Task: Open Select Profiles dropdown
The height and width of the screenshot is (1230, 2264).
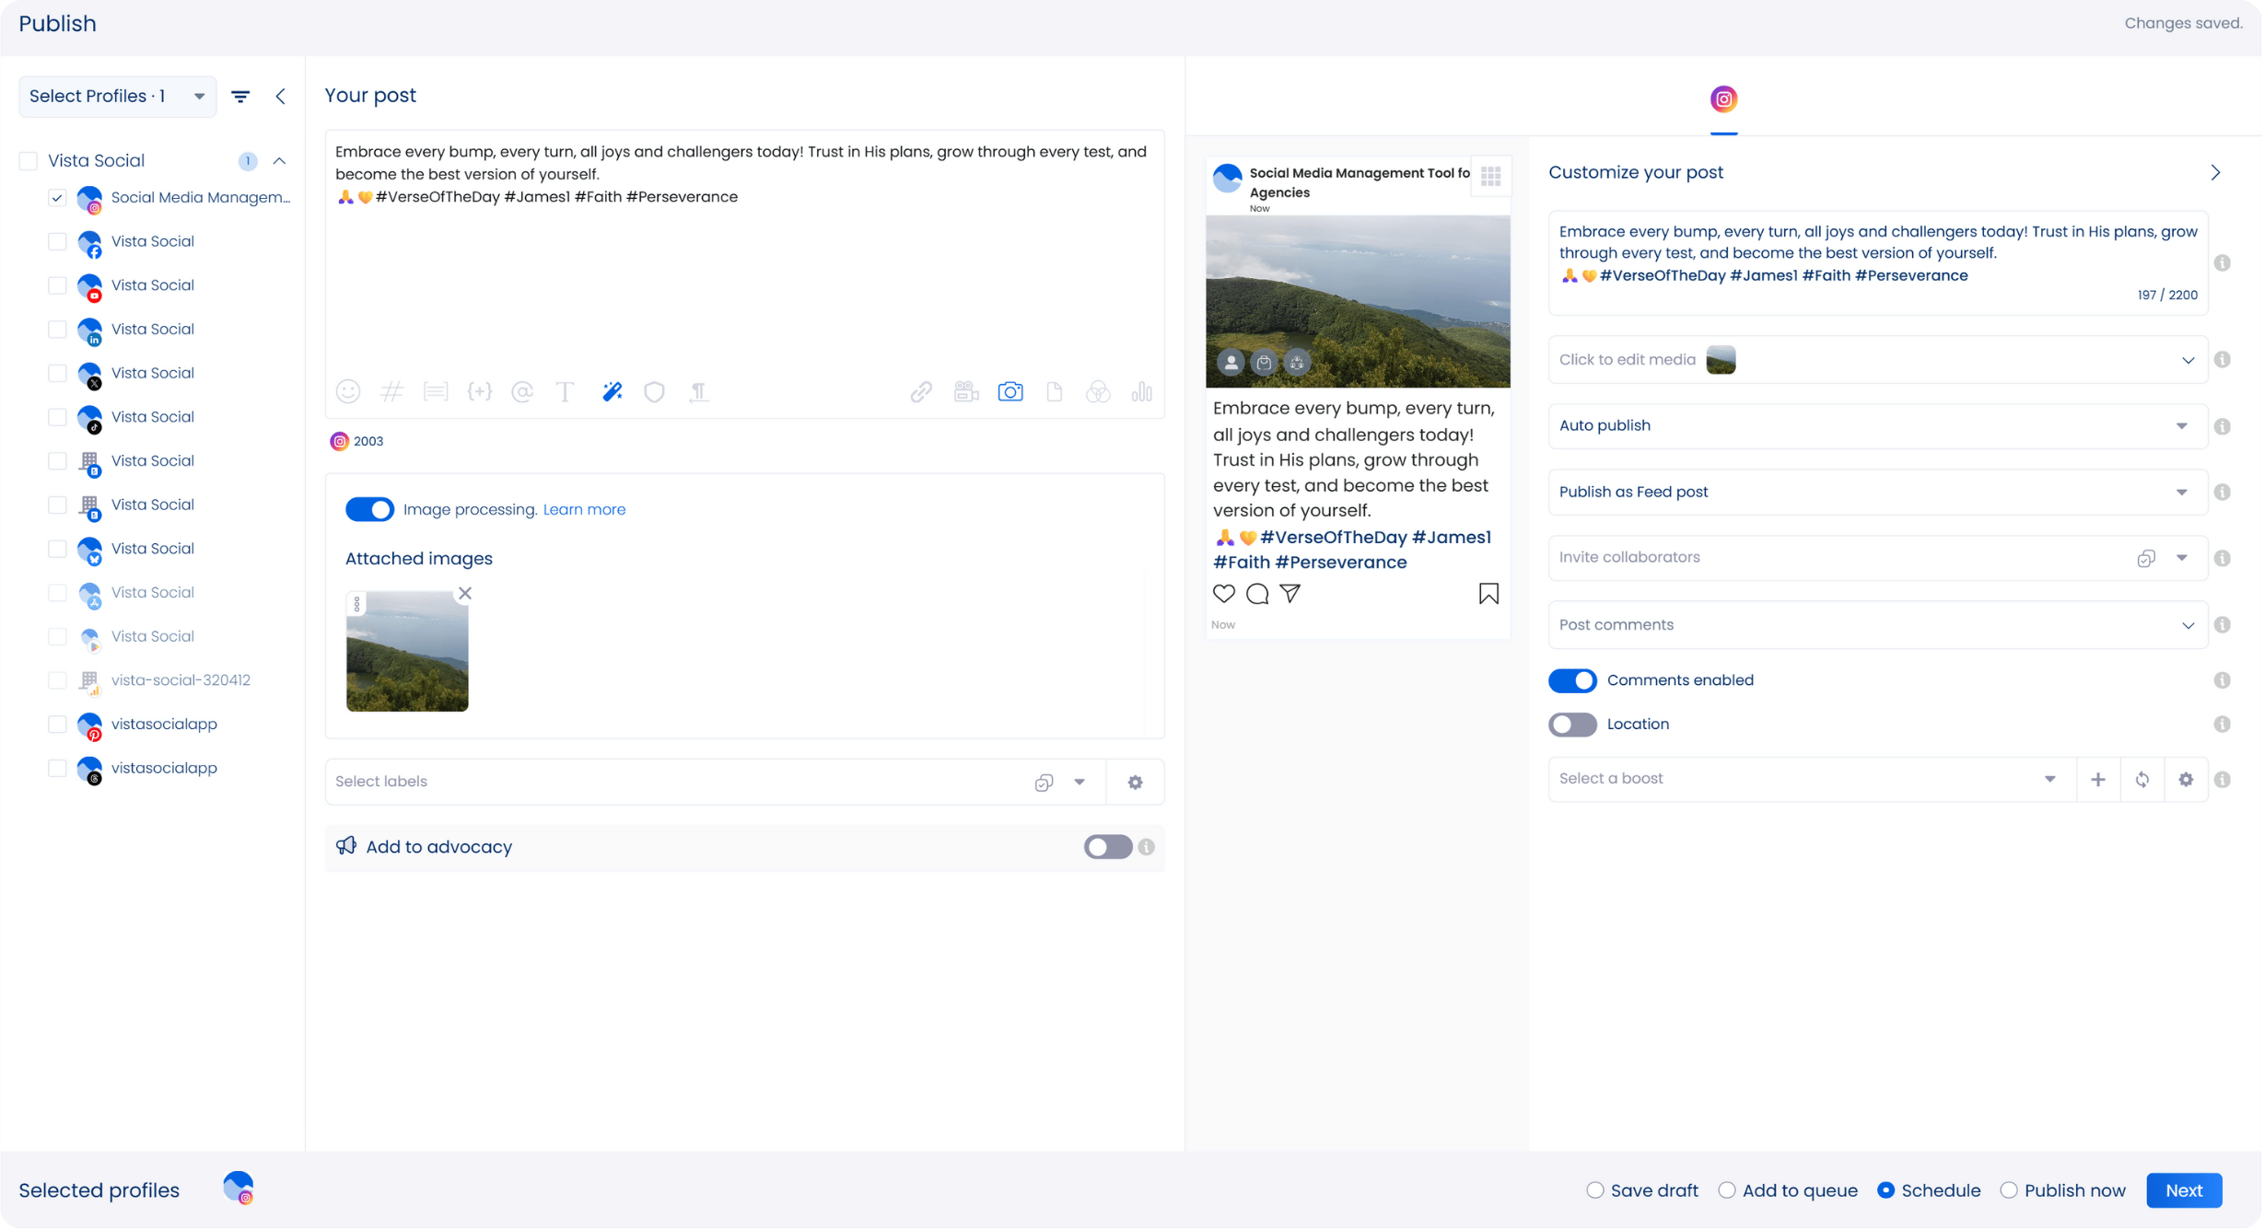Action: coord(117,97)
